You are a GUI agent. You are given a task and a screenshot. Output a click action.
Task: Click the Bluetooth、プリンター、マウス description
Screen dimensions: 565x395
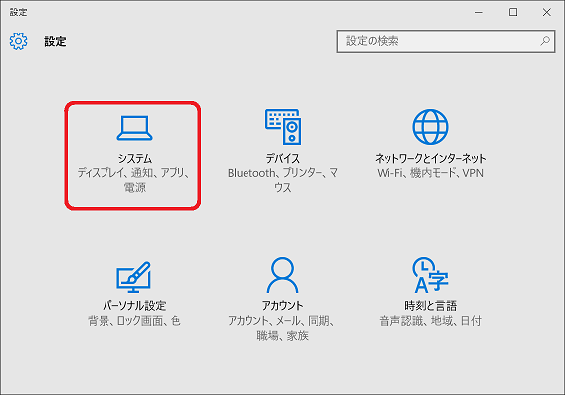283,180
